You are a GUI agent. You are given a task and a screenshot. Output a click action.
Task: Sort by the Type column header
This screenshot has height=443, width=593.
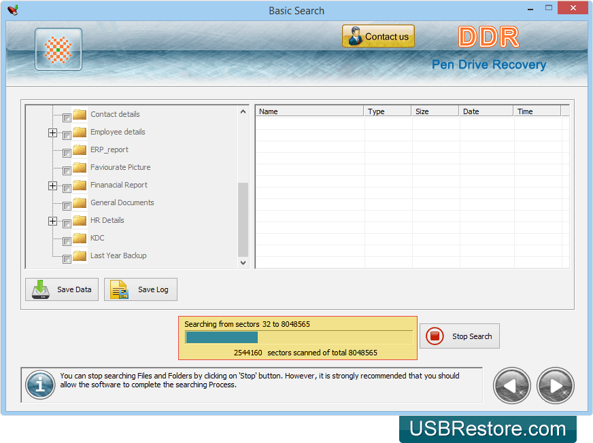click(x=388, y=111)
